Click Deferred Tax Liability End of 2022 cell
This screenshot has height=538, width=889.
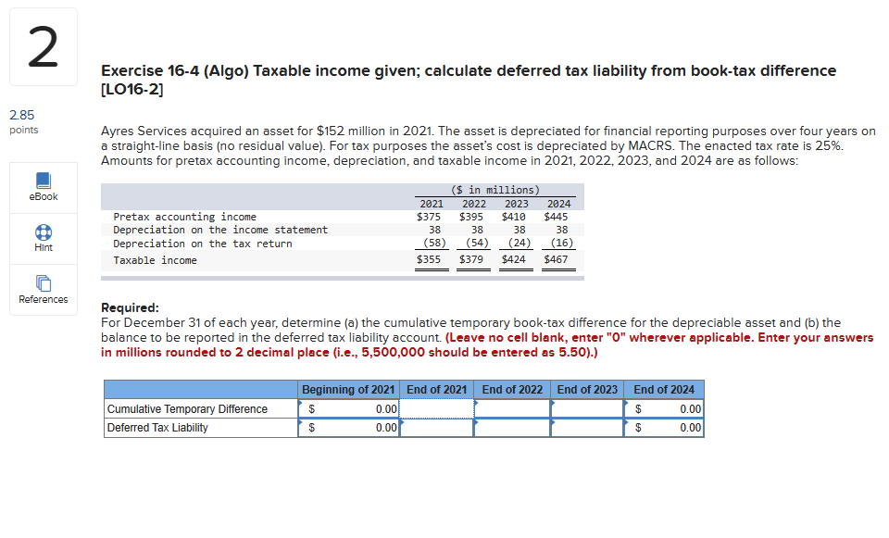click(x=512, y=428)
